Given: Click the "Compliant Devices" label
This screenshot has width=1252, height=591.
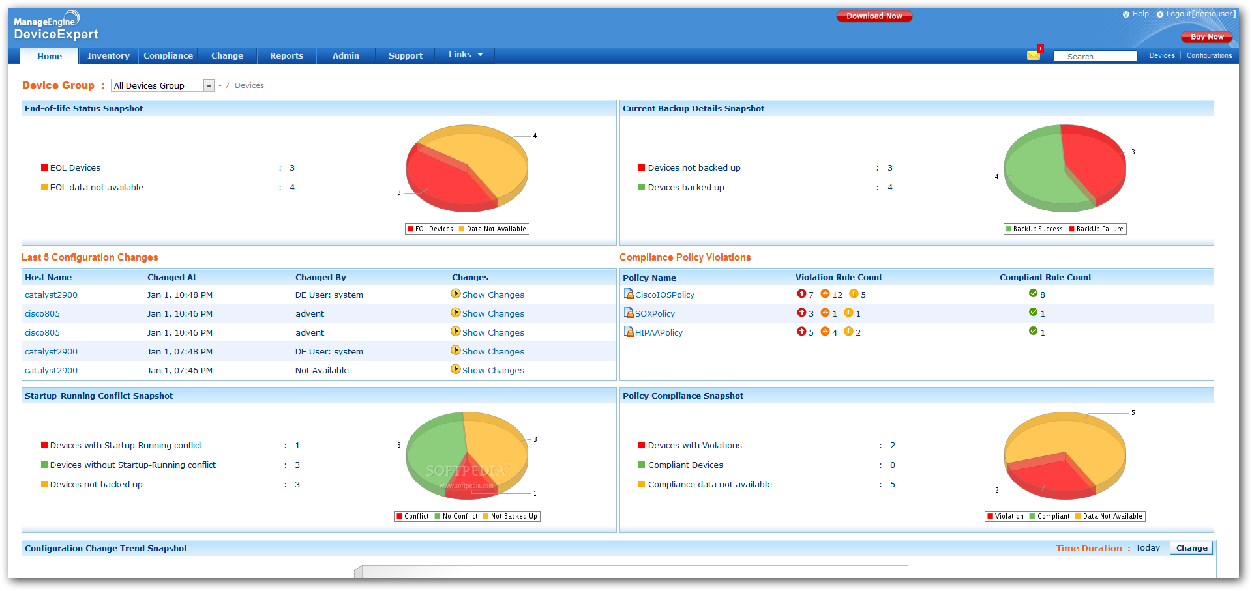Looking at the screenshot, I should 685,465.
